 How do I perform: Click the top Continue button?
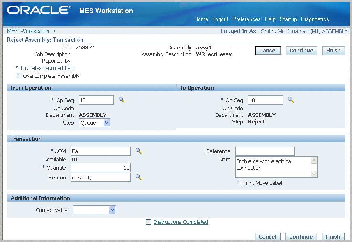click(x=301, y=51)
